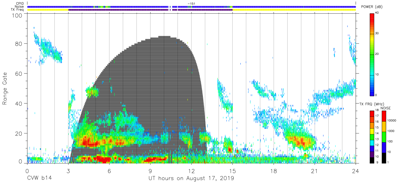Viewport: 400px width, 185px height.
Task: Click the blue Noise indicator bar
Action: (191, 7)
